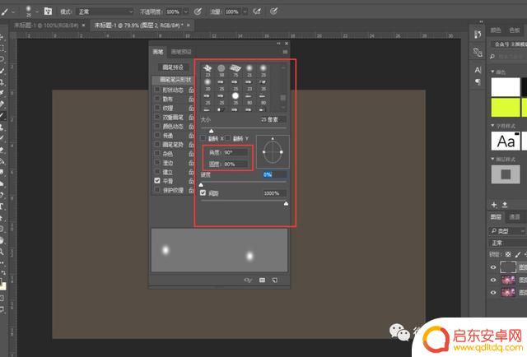Select the 画笔 tab in Brush panel
Image resolution: width=527 pixels, height=357 pixels.
pos(158,52)
